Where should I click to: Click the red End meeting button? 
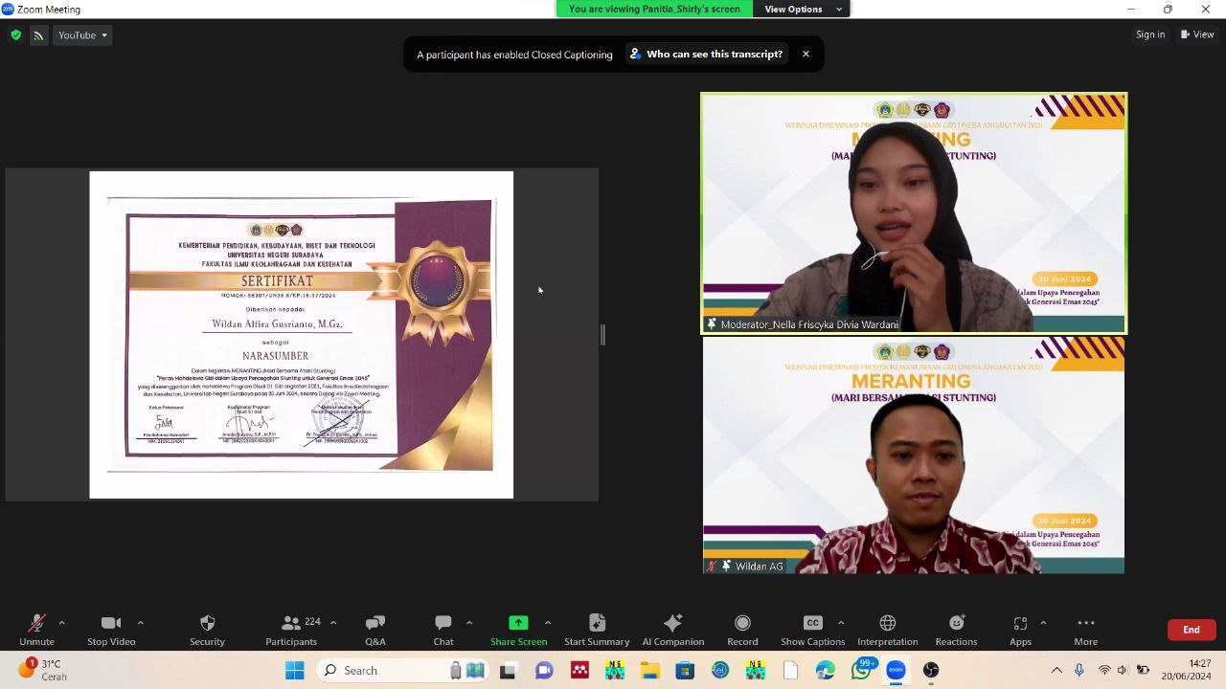pos(1191,630)
